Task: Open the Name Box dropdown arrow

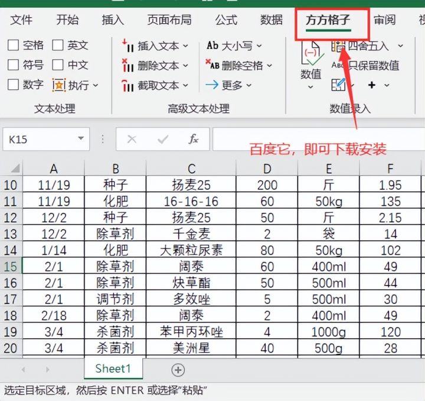Action: tap(81, 138)
